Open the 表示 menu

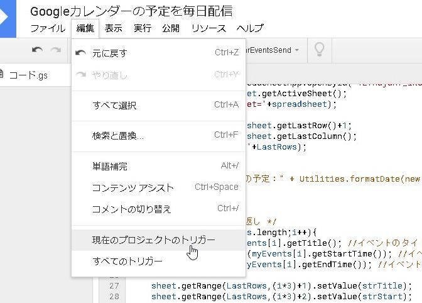pos(114,28)
